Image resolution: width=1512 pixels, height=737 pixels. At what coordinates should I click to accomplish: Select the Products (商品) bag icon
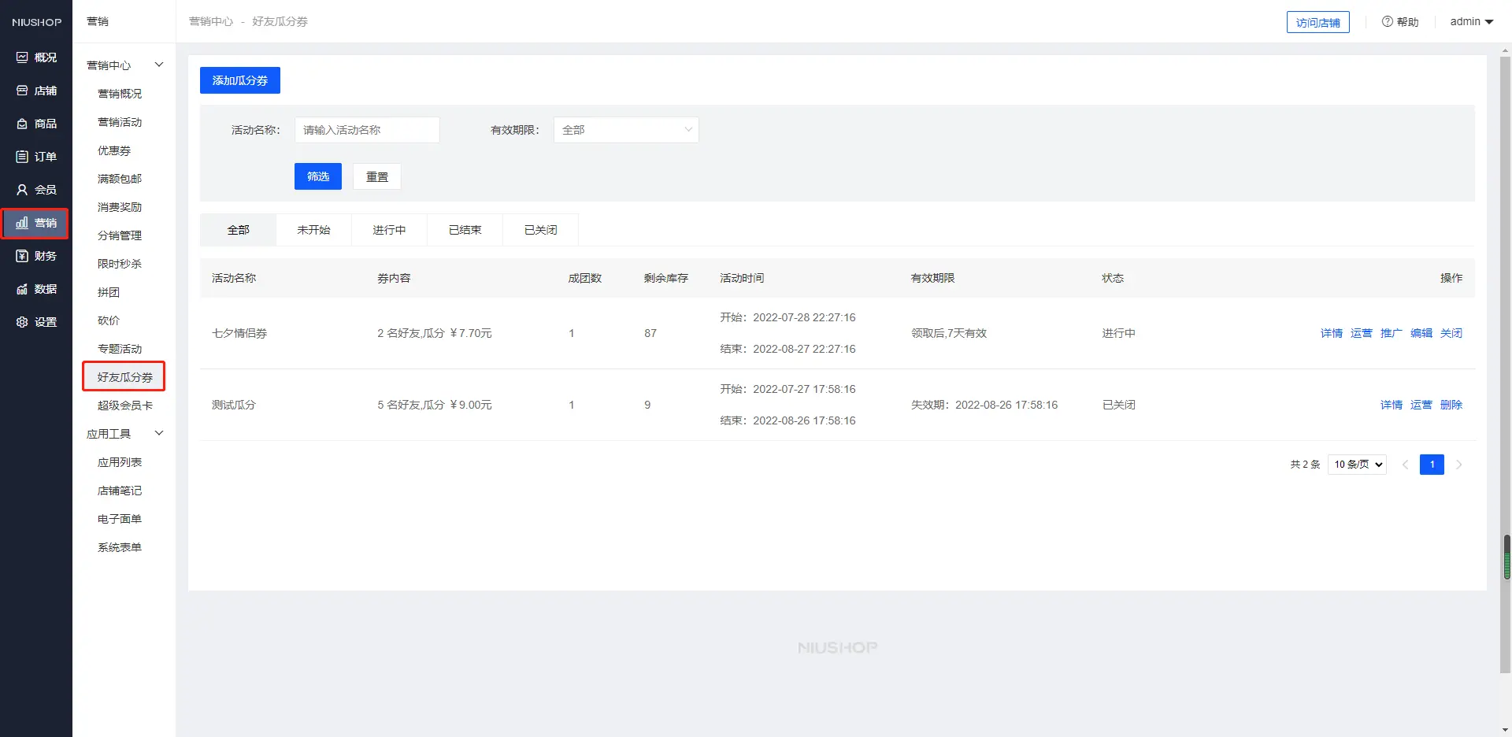tap(22, 124)
